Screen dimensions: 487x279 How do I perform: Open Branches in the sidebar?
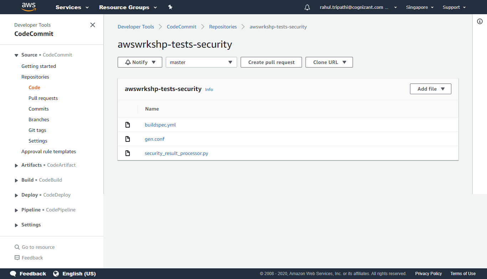point(39,119)
